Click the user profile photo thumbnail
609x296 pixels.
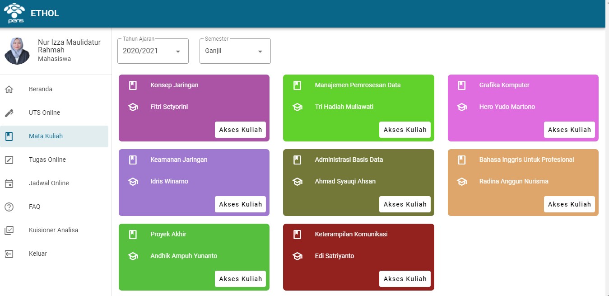tap(17, 51)
